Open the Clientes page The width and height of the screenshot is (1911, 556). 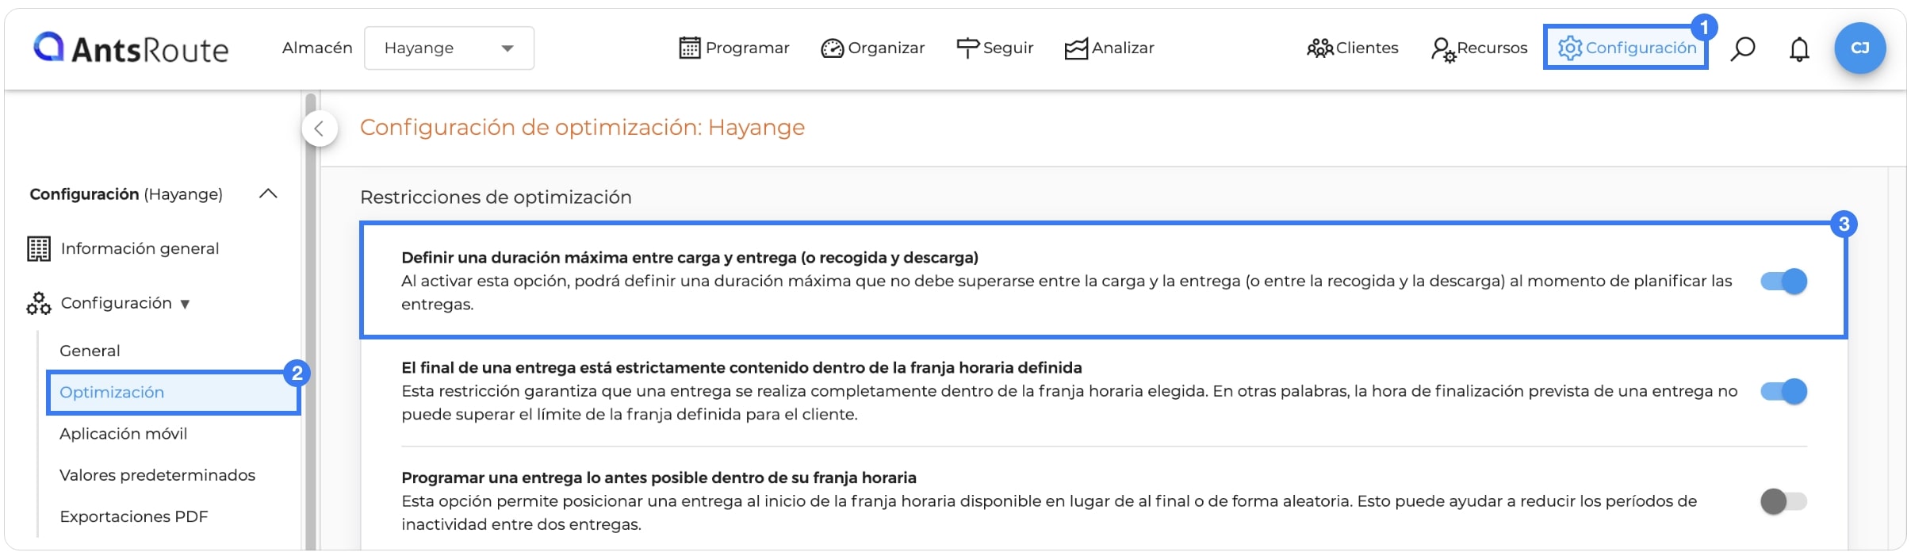coord(1352,48)
